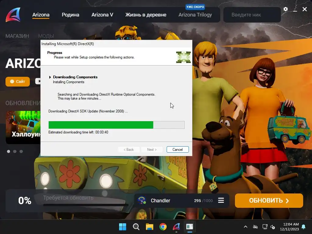Select the third carousel dot

(21, 151)
